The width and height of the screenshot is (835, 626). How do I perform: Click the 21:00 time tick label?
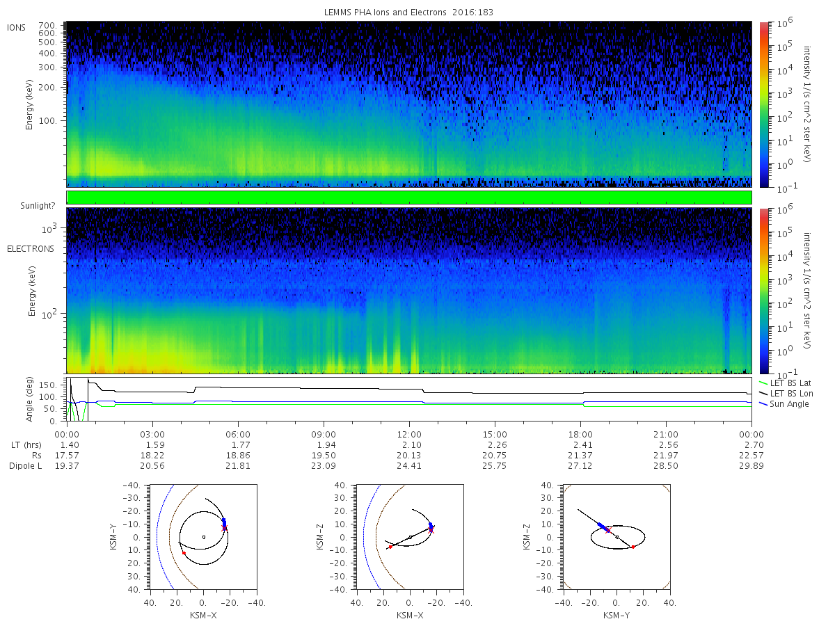click(x=666, y=435)
